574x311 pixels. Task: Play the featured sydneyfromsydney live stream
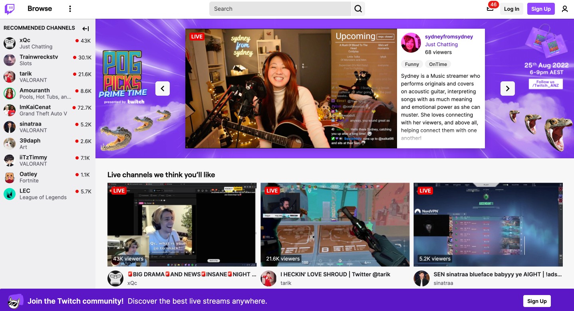pos(291,89)
